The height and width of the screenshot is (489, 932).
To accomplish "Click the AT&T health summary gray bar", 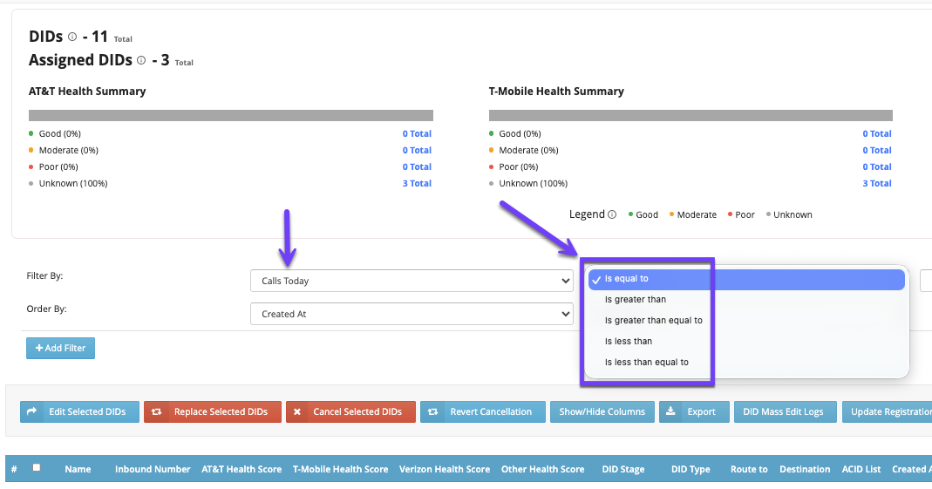I will coord(230,115).
